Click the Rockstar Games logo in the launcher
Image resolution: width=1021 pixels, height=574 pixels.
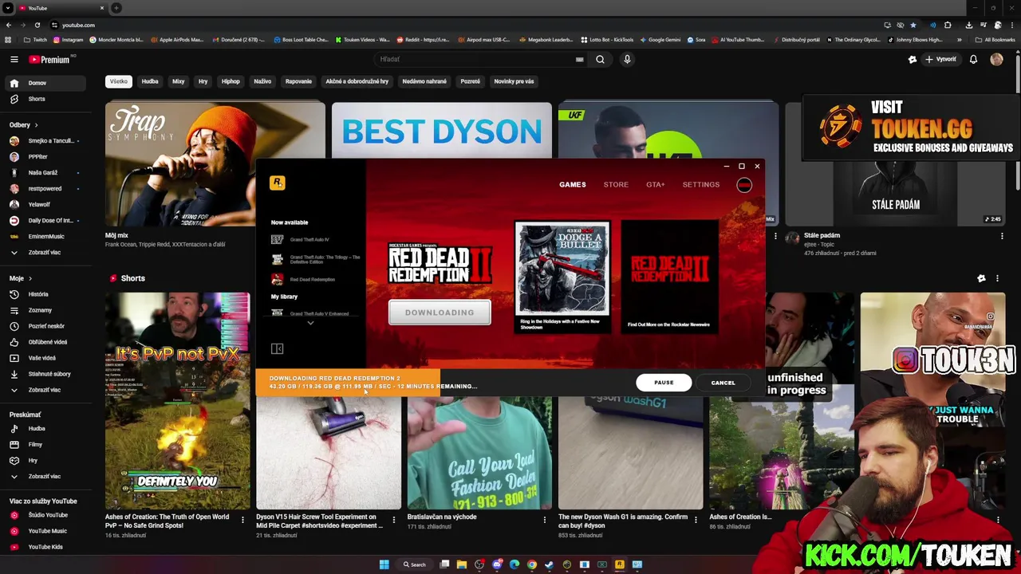coord(278,183)
